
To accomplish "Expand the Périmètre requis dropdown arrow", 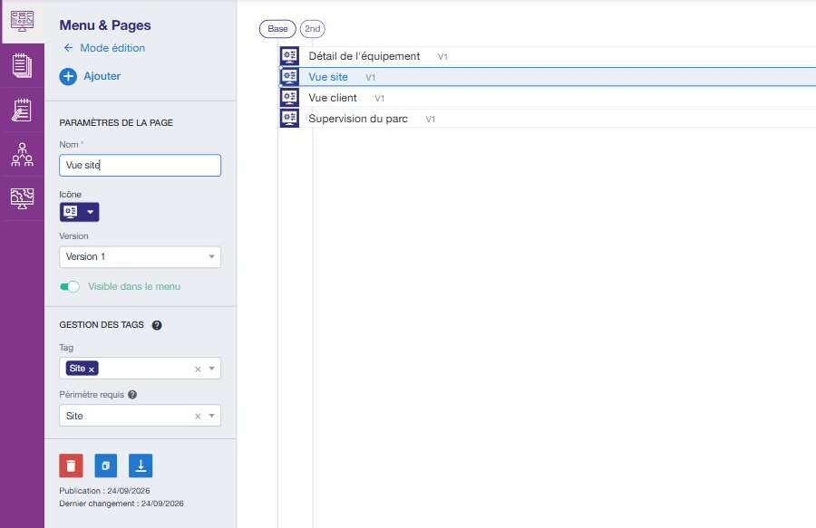I will (212, 416).
